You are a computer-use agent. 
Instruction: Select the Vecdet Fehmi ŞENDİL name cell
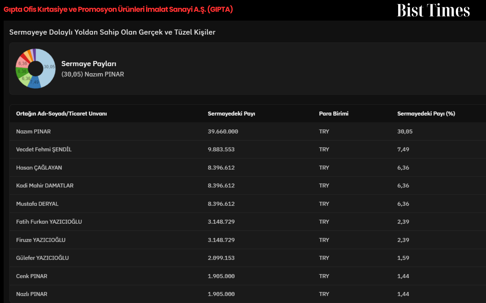44,149
